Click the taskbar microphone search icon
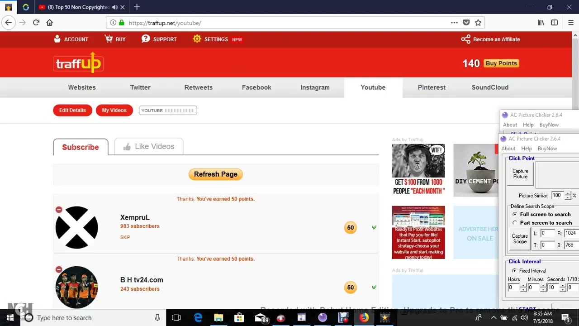Image resolution: width=579 pixels, height=326 pixels. [x=157, y=318]
